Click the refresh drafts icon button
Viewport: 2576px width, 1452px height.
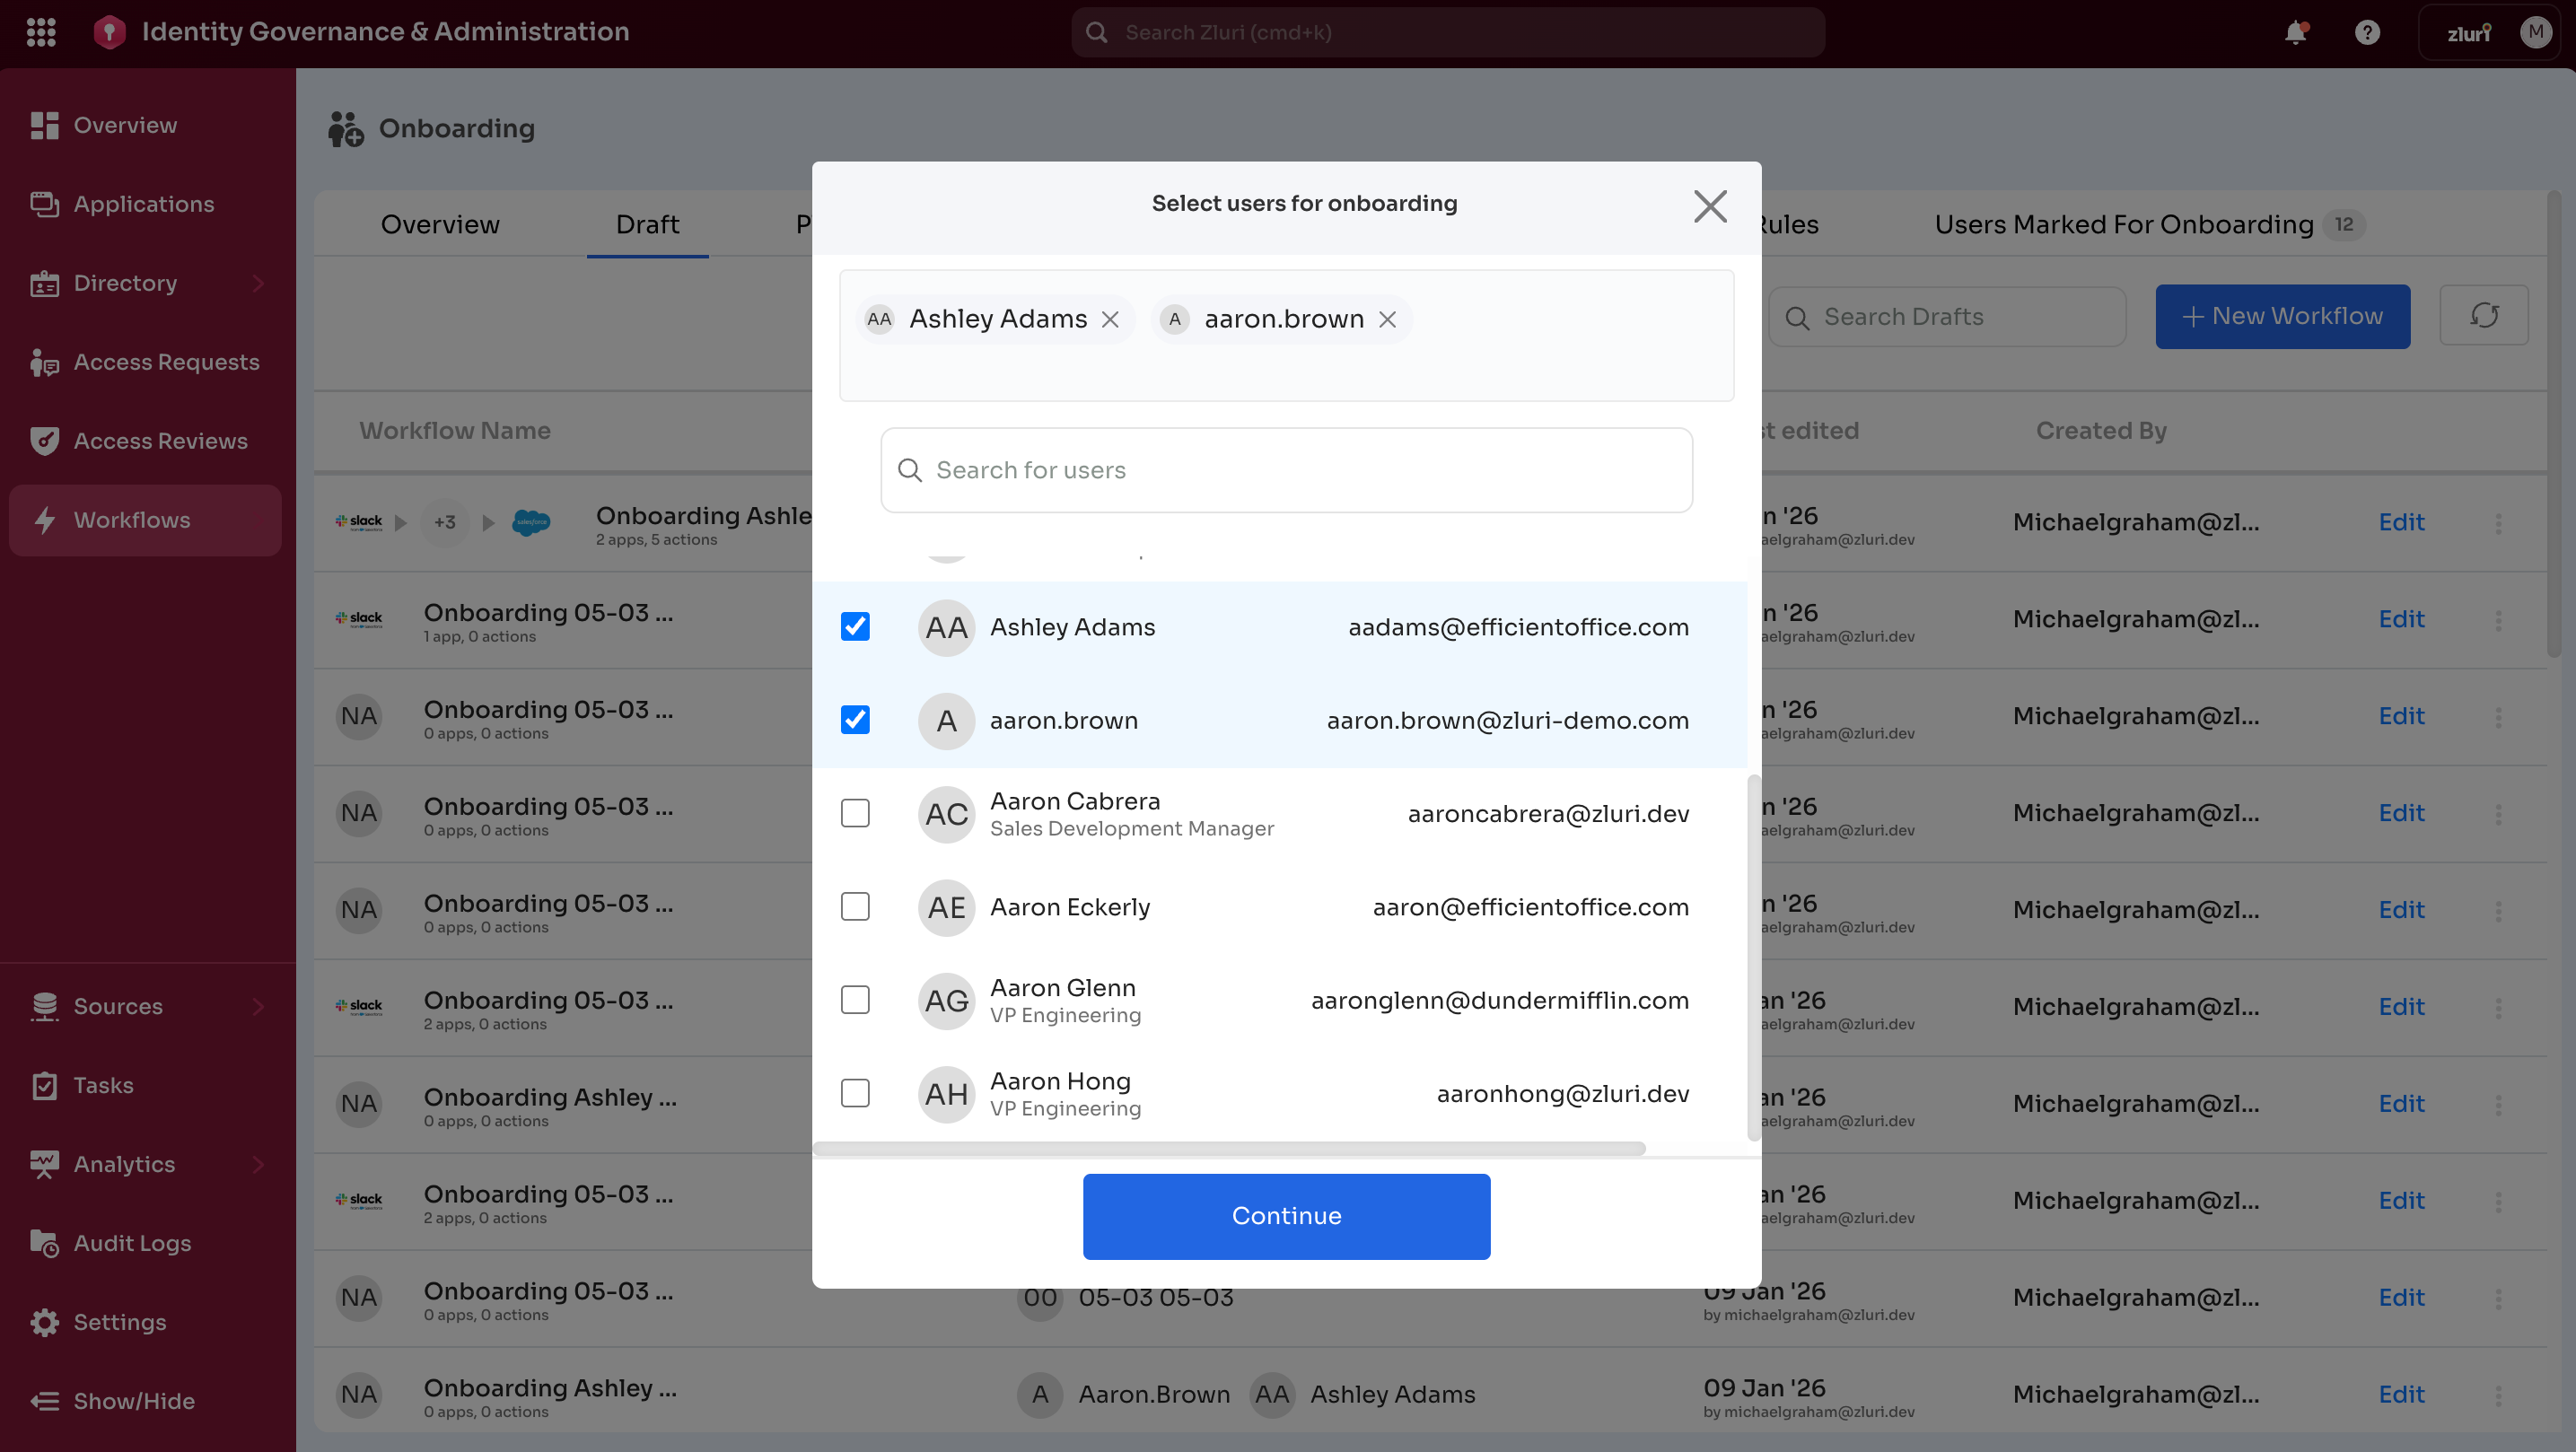click(2483, 316)
